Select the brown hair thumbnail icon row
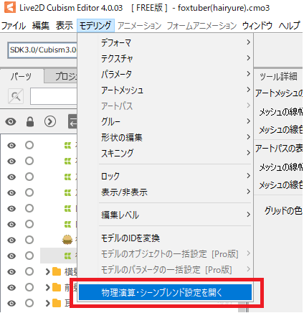The width and height of the screenshot is (304, 313). [x=67, y=240]
